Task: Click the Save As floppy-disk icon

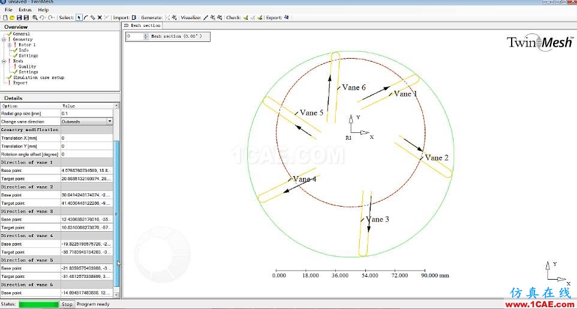Action: 26,17
